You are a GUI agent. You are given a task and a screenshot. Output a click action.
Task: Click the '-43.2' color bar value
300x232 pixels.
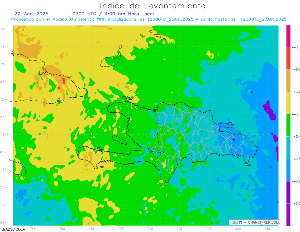click(x=296, y=92)
